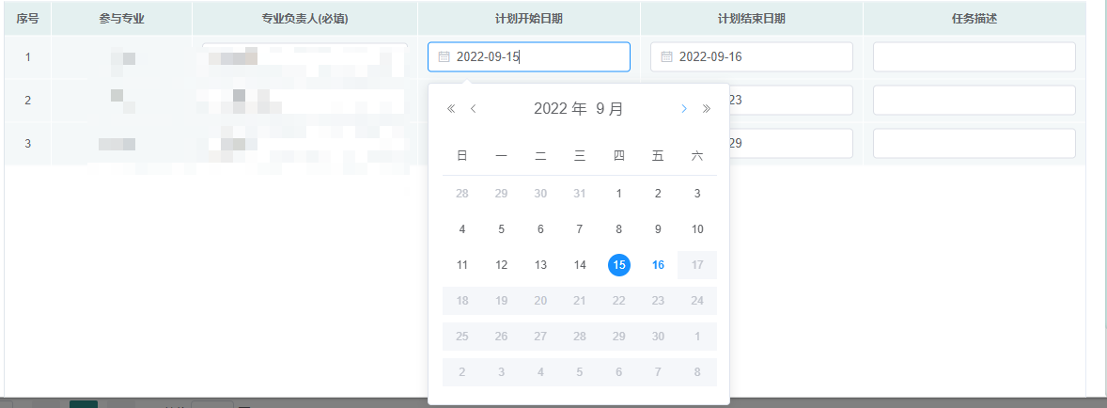Go to the previous month arrow
Viewport: 1107px width, 408px height.
coord(474,109)
